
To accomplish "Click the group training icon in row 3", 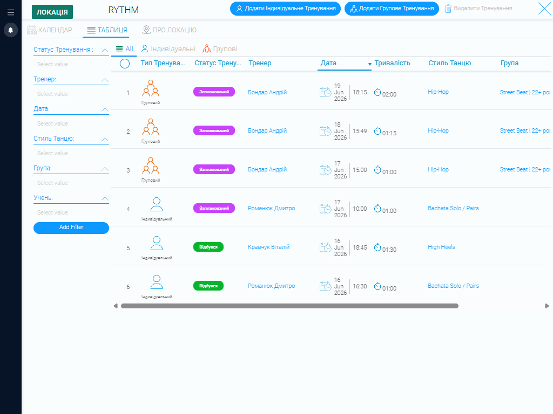I will point(151,165).
